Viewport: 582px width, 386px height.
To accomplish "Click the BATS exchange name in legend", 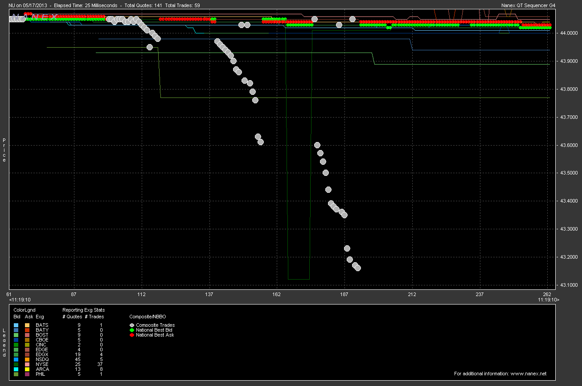I will point(42,325).
